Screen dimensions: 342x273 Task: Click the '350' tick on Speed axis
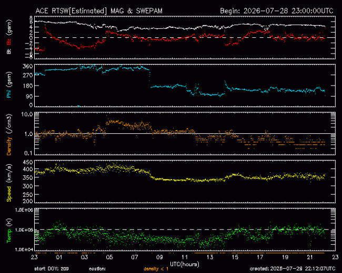pos(28,177)
